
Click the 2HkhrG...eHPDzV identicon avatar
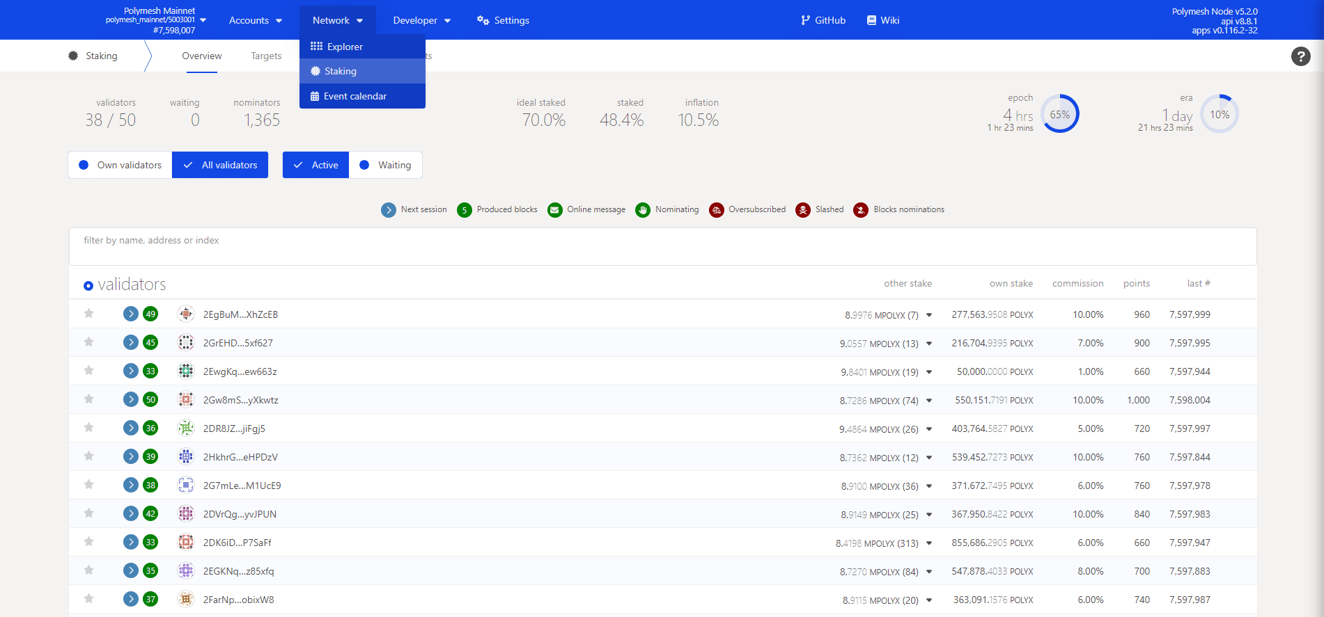pyautogui.click(x=186, y=456)
